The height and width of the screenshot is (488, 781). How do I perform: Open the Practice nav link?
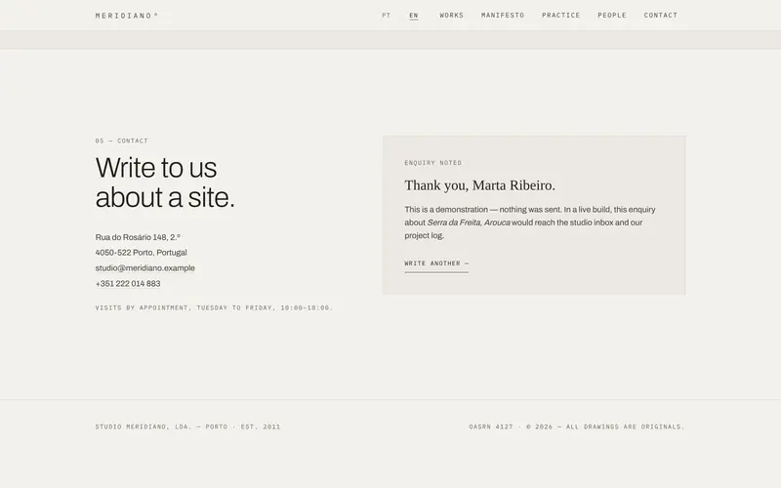click(560, 16)
